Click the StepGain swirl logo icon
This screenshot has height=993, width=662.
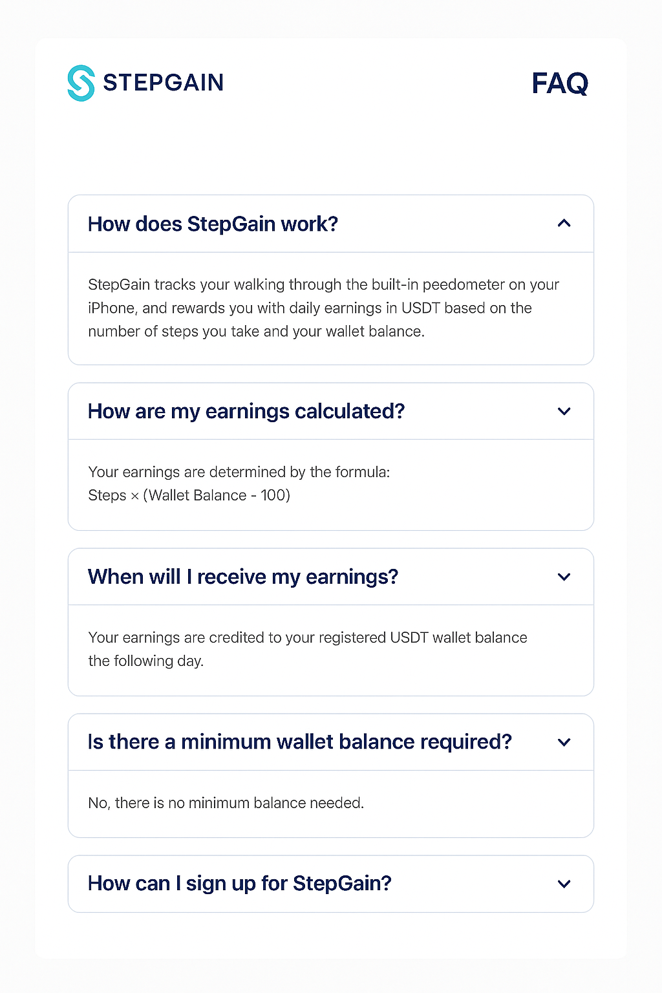81,83
